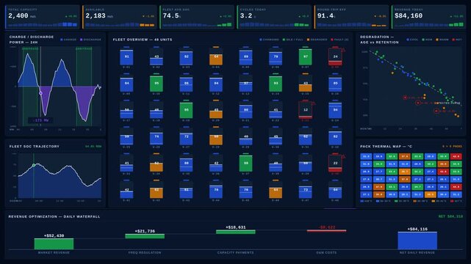Toggle Cool series in degradation legend
Image resolution: width=471 pixels, height=264 pixels.
coord(413,40)
